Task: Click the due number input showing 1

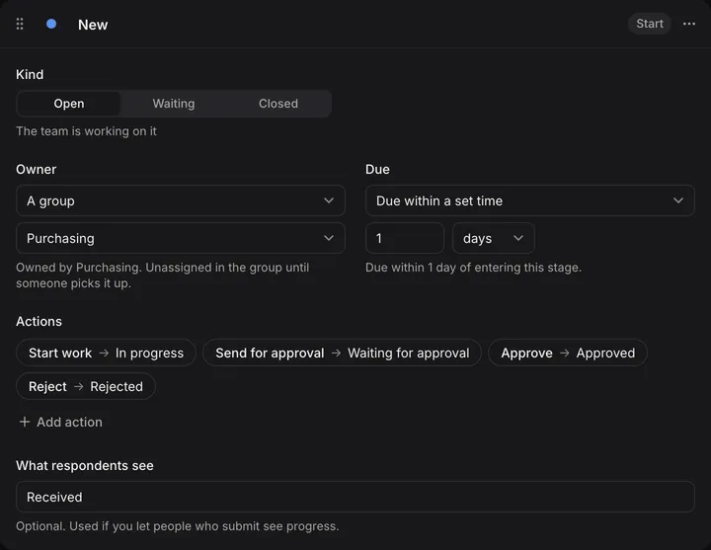Action: pos(405,238)
